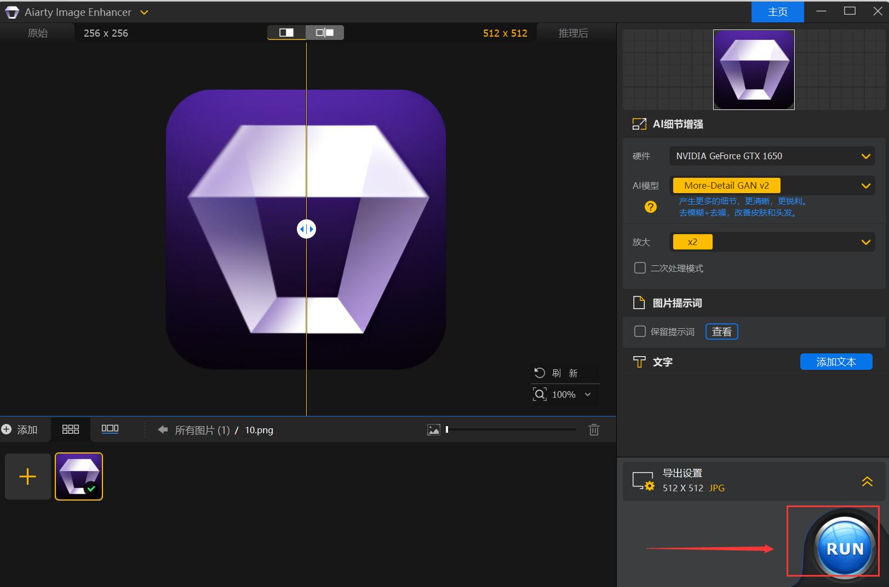Viewport: 889px width, 587px height.
Task: Open the 100% zoom level dropdown
Action: pos(588,394)
